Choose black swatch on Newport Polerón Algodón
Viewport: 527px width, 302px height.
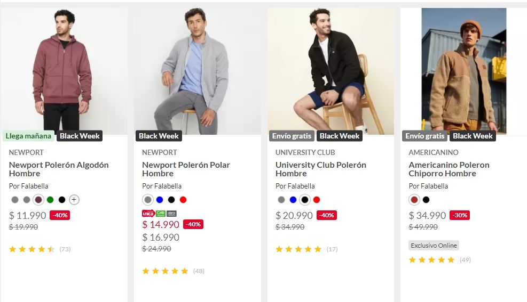pos(62,200)
